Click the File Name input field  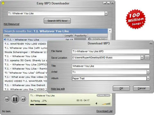click(111, 51)
